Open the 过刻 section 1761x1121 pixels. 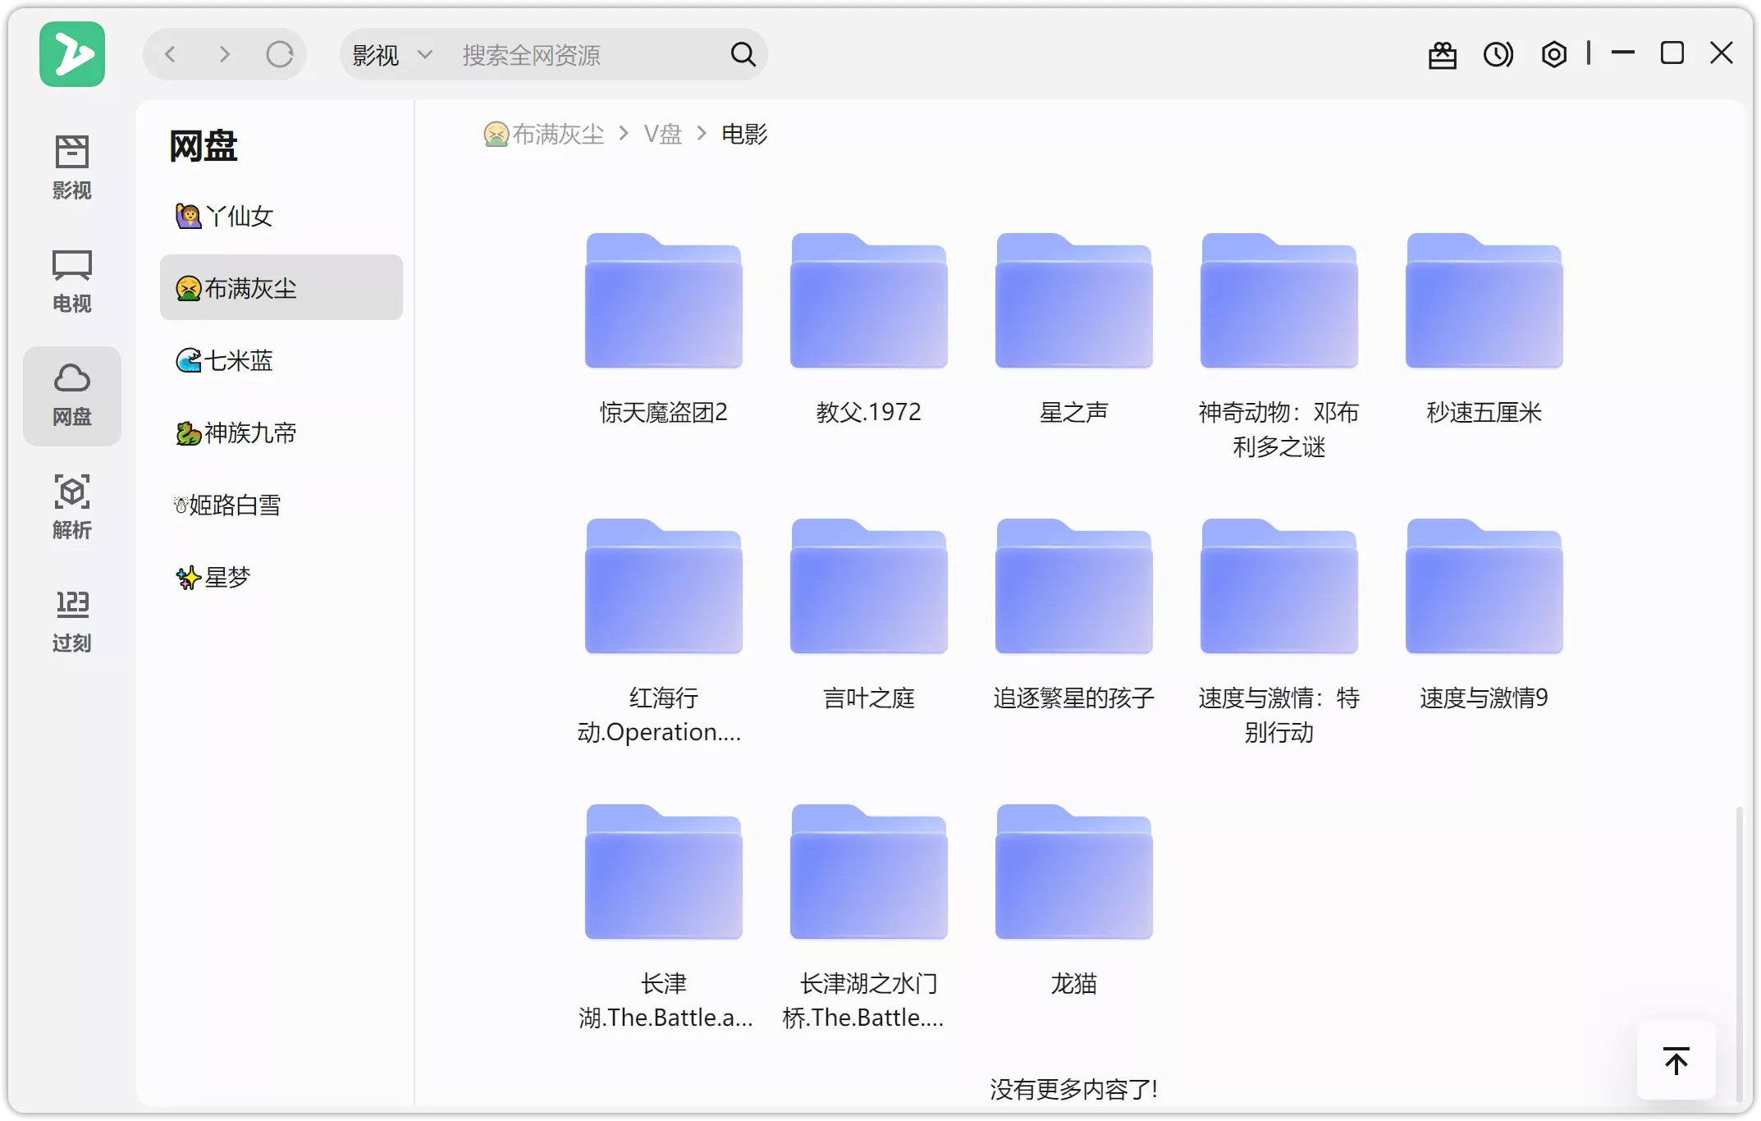point(72,620)
